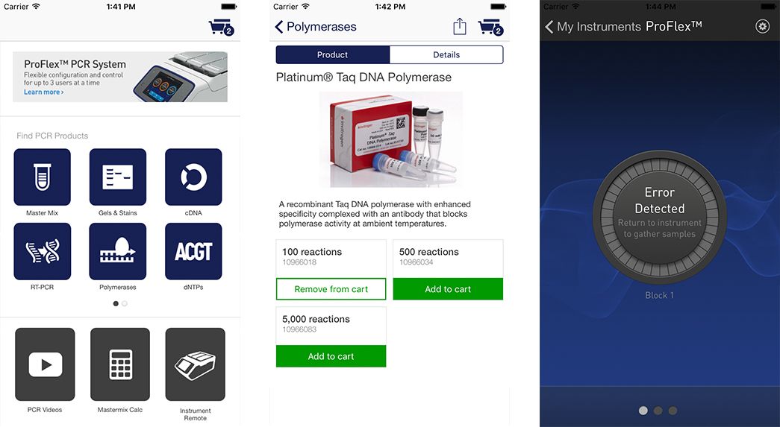This screenshot has height=427, width=780.
Task: Open the Instrument Remote tile
Action: coord(195,364)
